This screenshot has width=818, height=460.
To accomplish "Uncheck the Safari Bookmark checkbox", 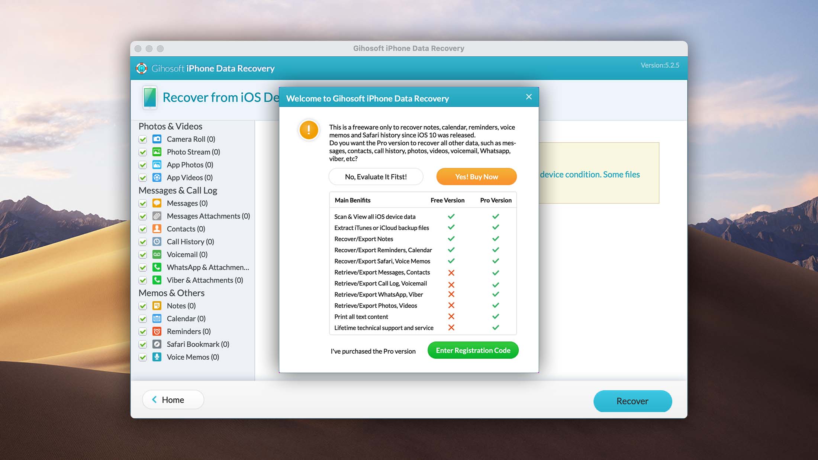I will pyautogui.click(x=143, y=344).
